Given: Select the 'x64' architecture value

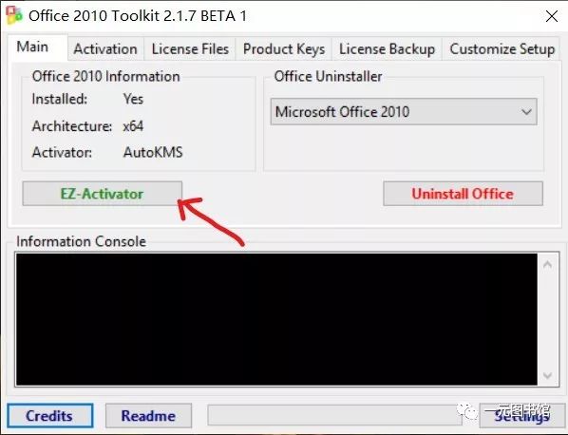Looking at the screenshot, I should coord(133,126).
